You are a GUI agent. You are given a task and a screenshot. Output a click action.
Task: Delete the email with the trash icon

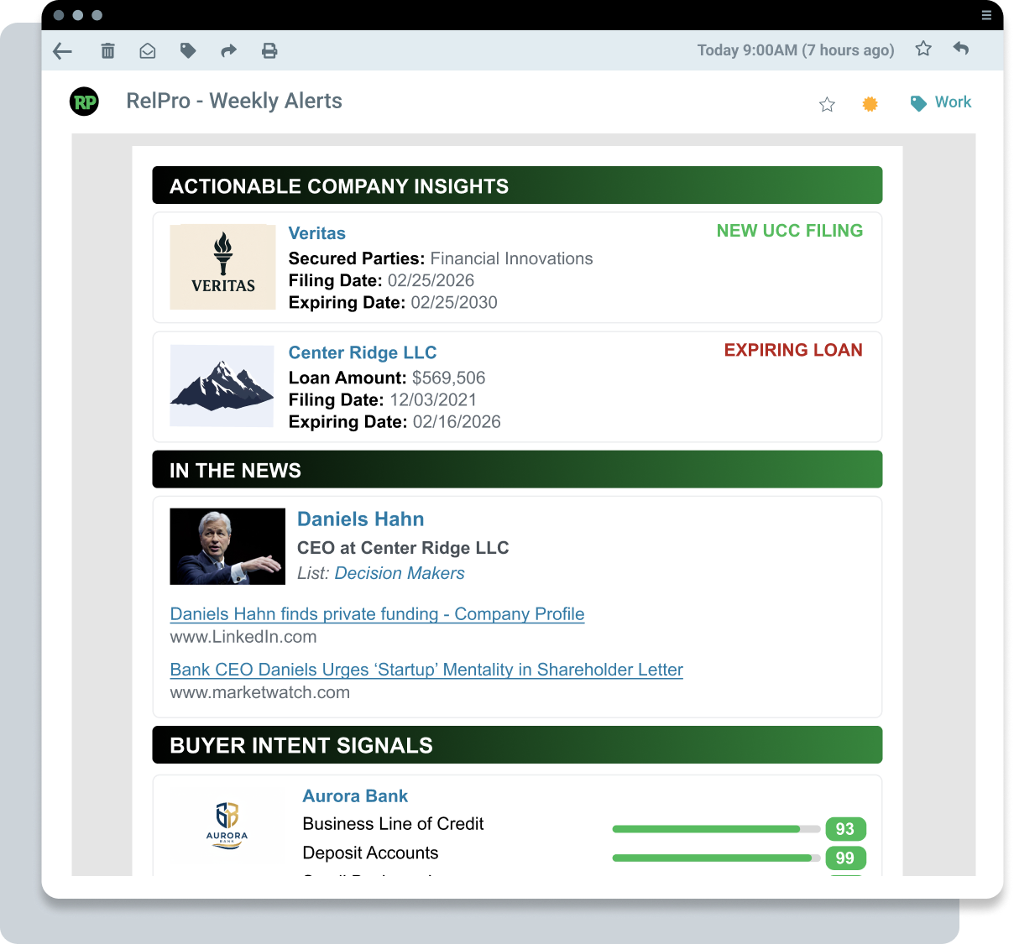coord(107,50)
